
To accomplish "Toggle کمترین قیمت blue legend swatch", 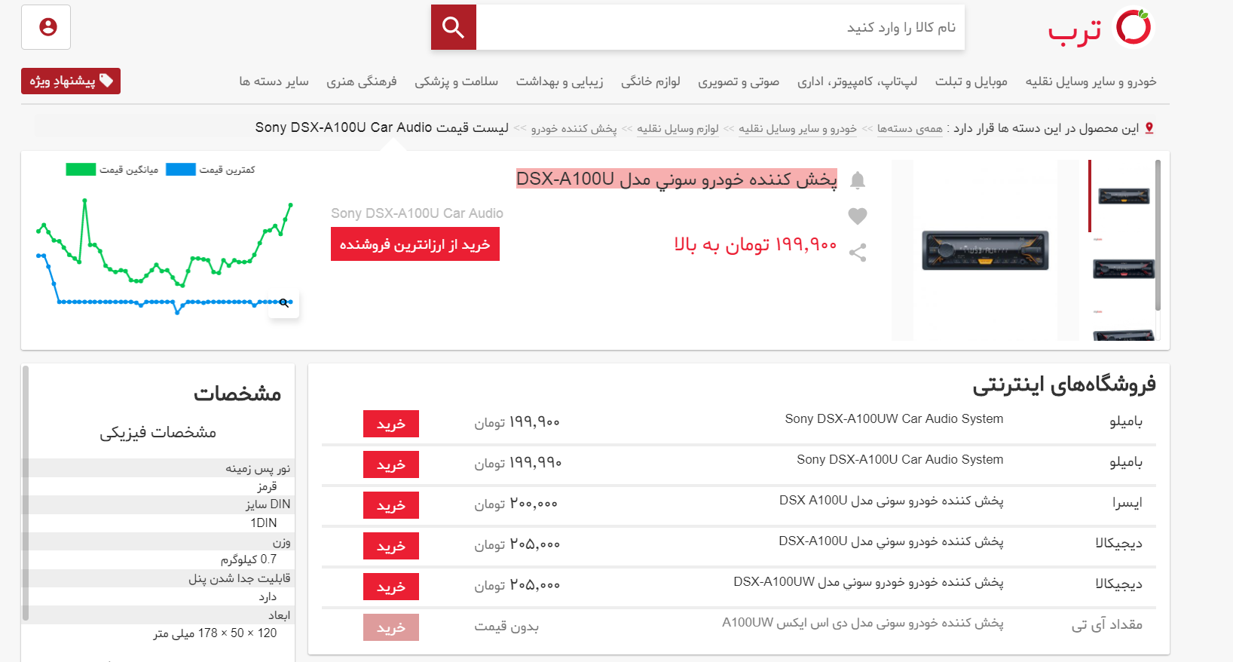I will click(181, 170).
